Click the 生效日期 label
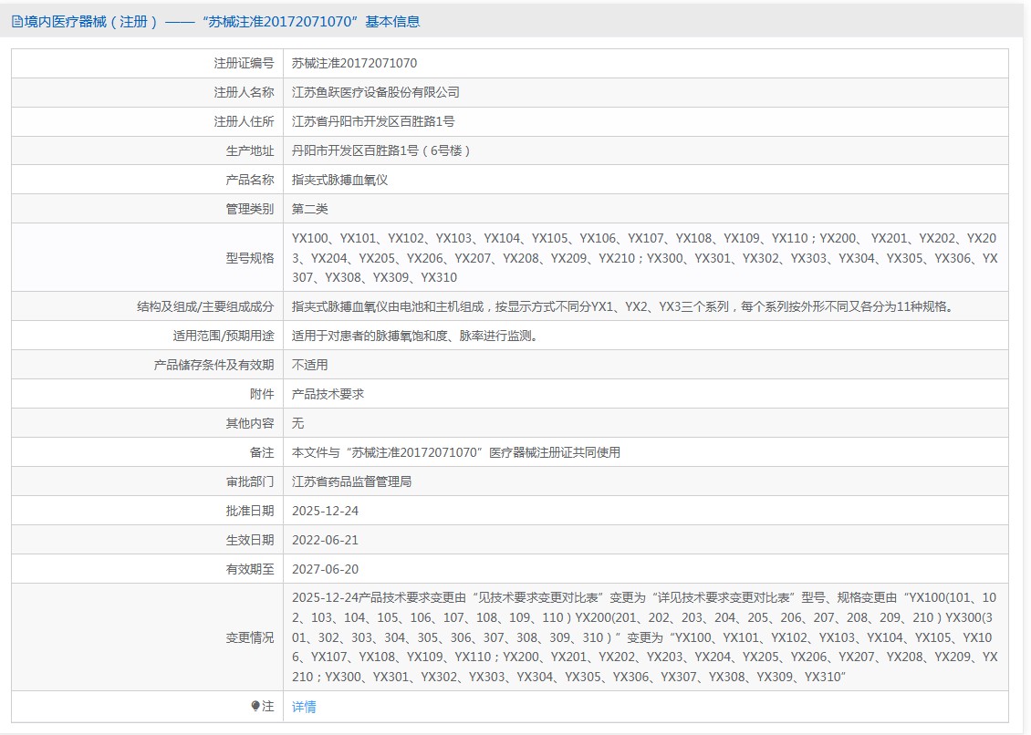This screenshot has width=1031, height=735. coord(250,540)
